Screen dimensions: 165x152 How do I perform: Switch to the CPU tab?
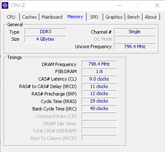pos(11,17)
